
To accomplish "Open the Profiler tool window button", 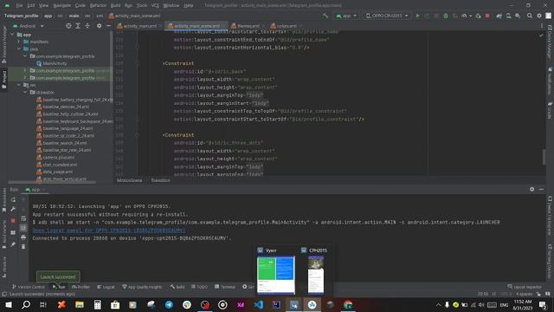I will point(81,287).
